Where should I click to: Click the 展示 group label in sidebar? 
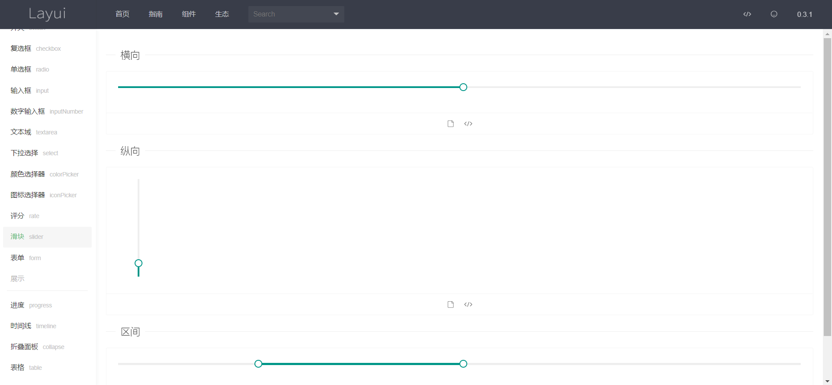pos(17,279)
